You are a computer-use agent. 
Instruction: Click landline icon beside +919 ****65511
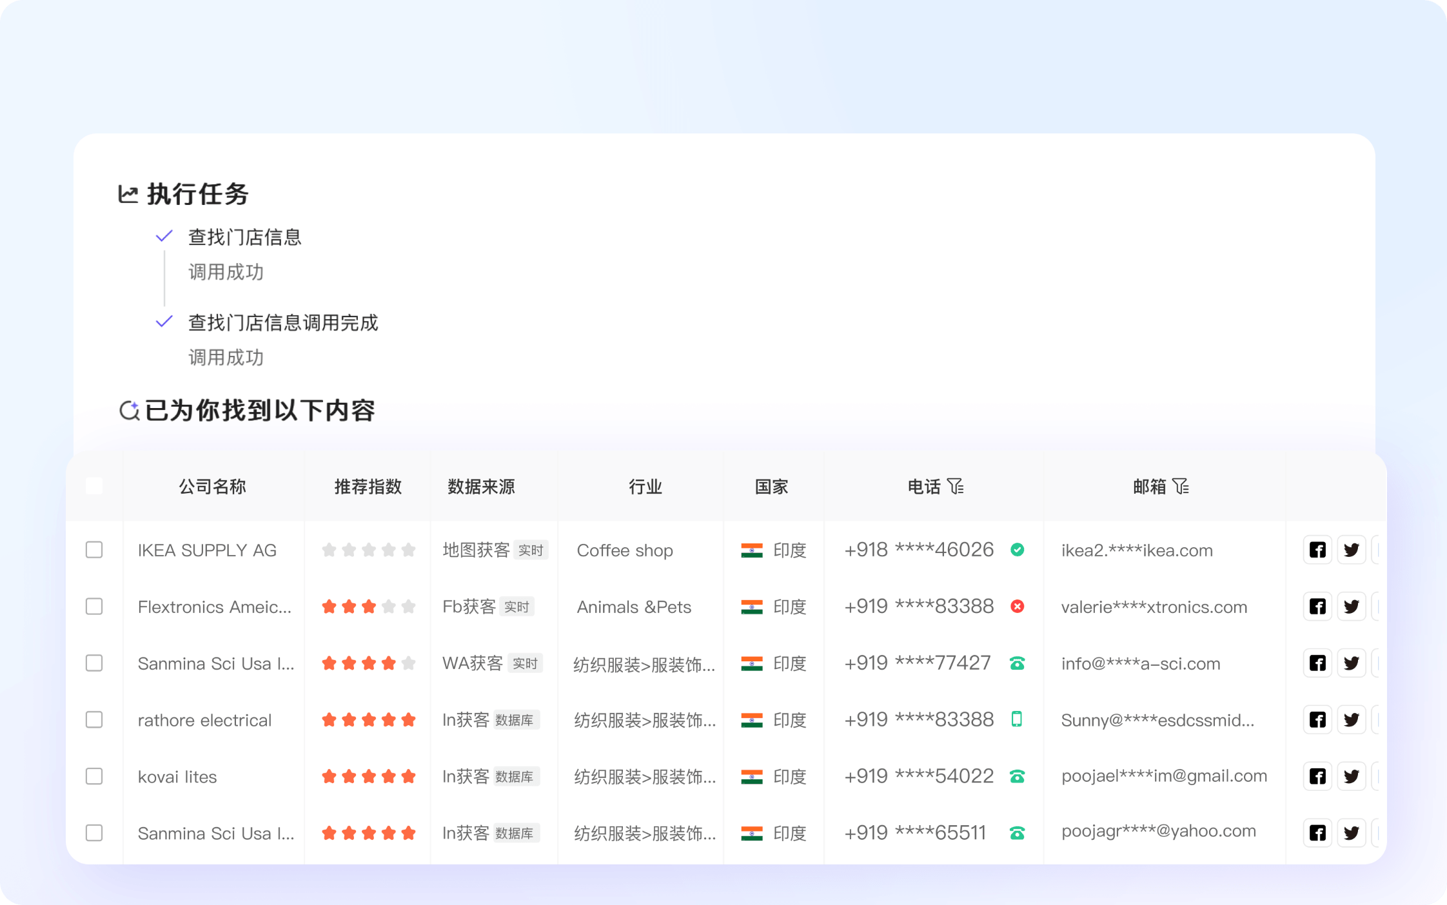coord(1017,833)
